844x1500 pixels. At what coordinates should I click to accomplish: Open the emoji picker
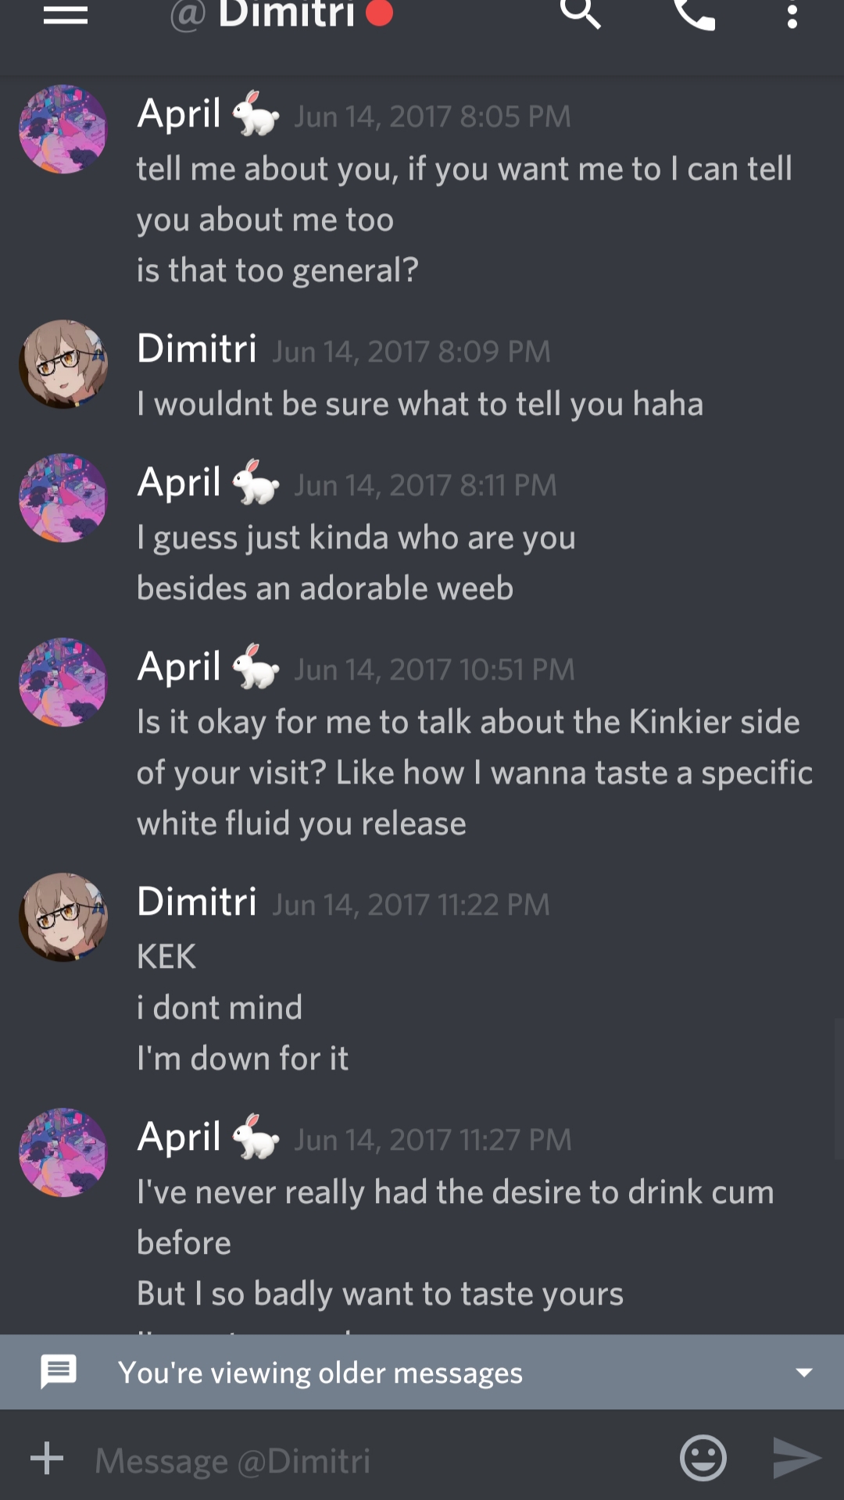point(703,1458)
